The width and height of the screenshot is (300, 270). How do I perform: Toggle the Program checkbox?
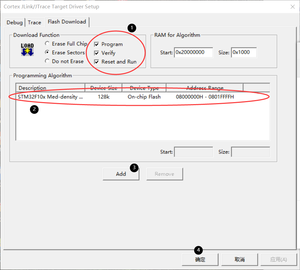pos(108,44)
